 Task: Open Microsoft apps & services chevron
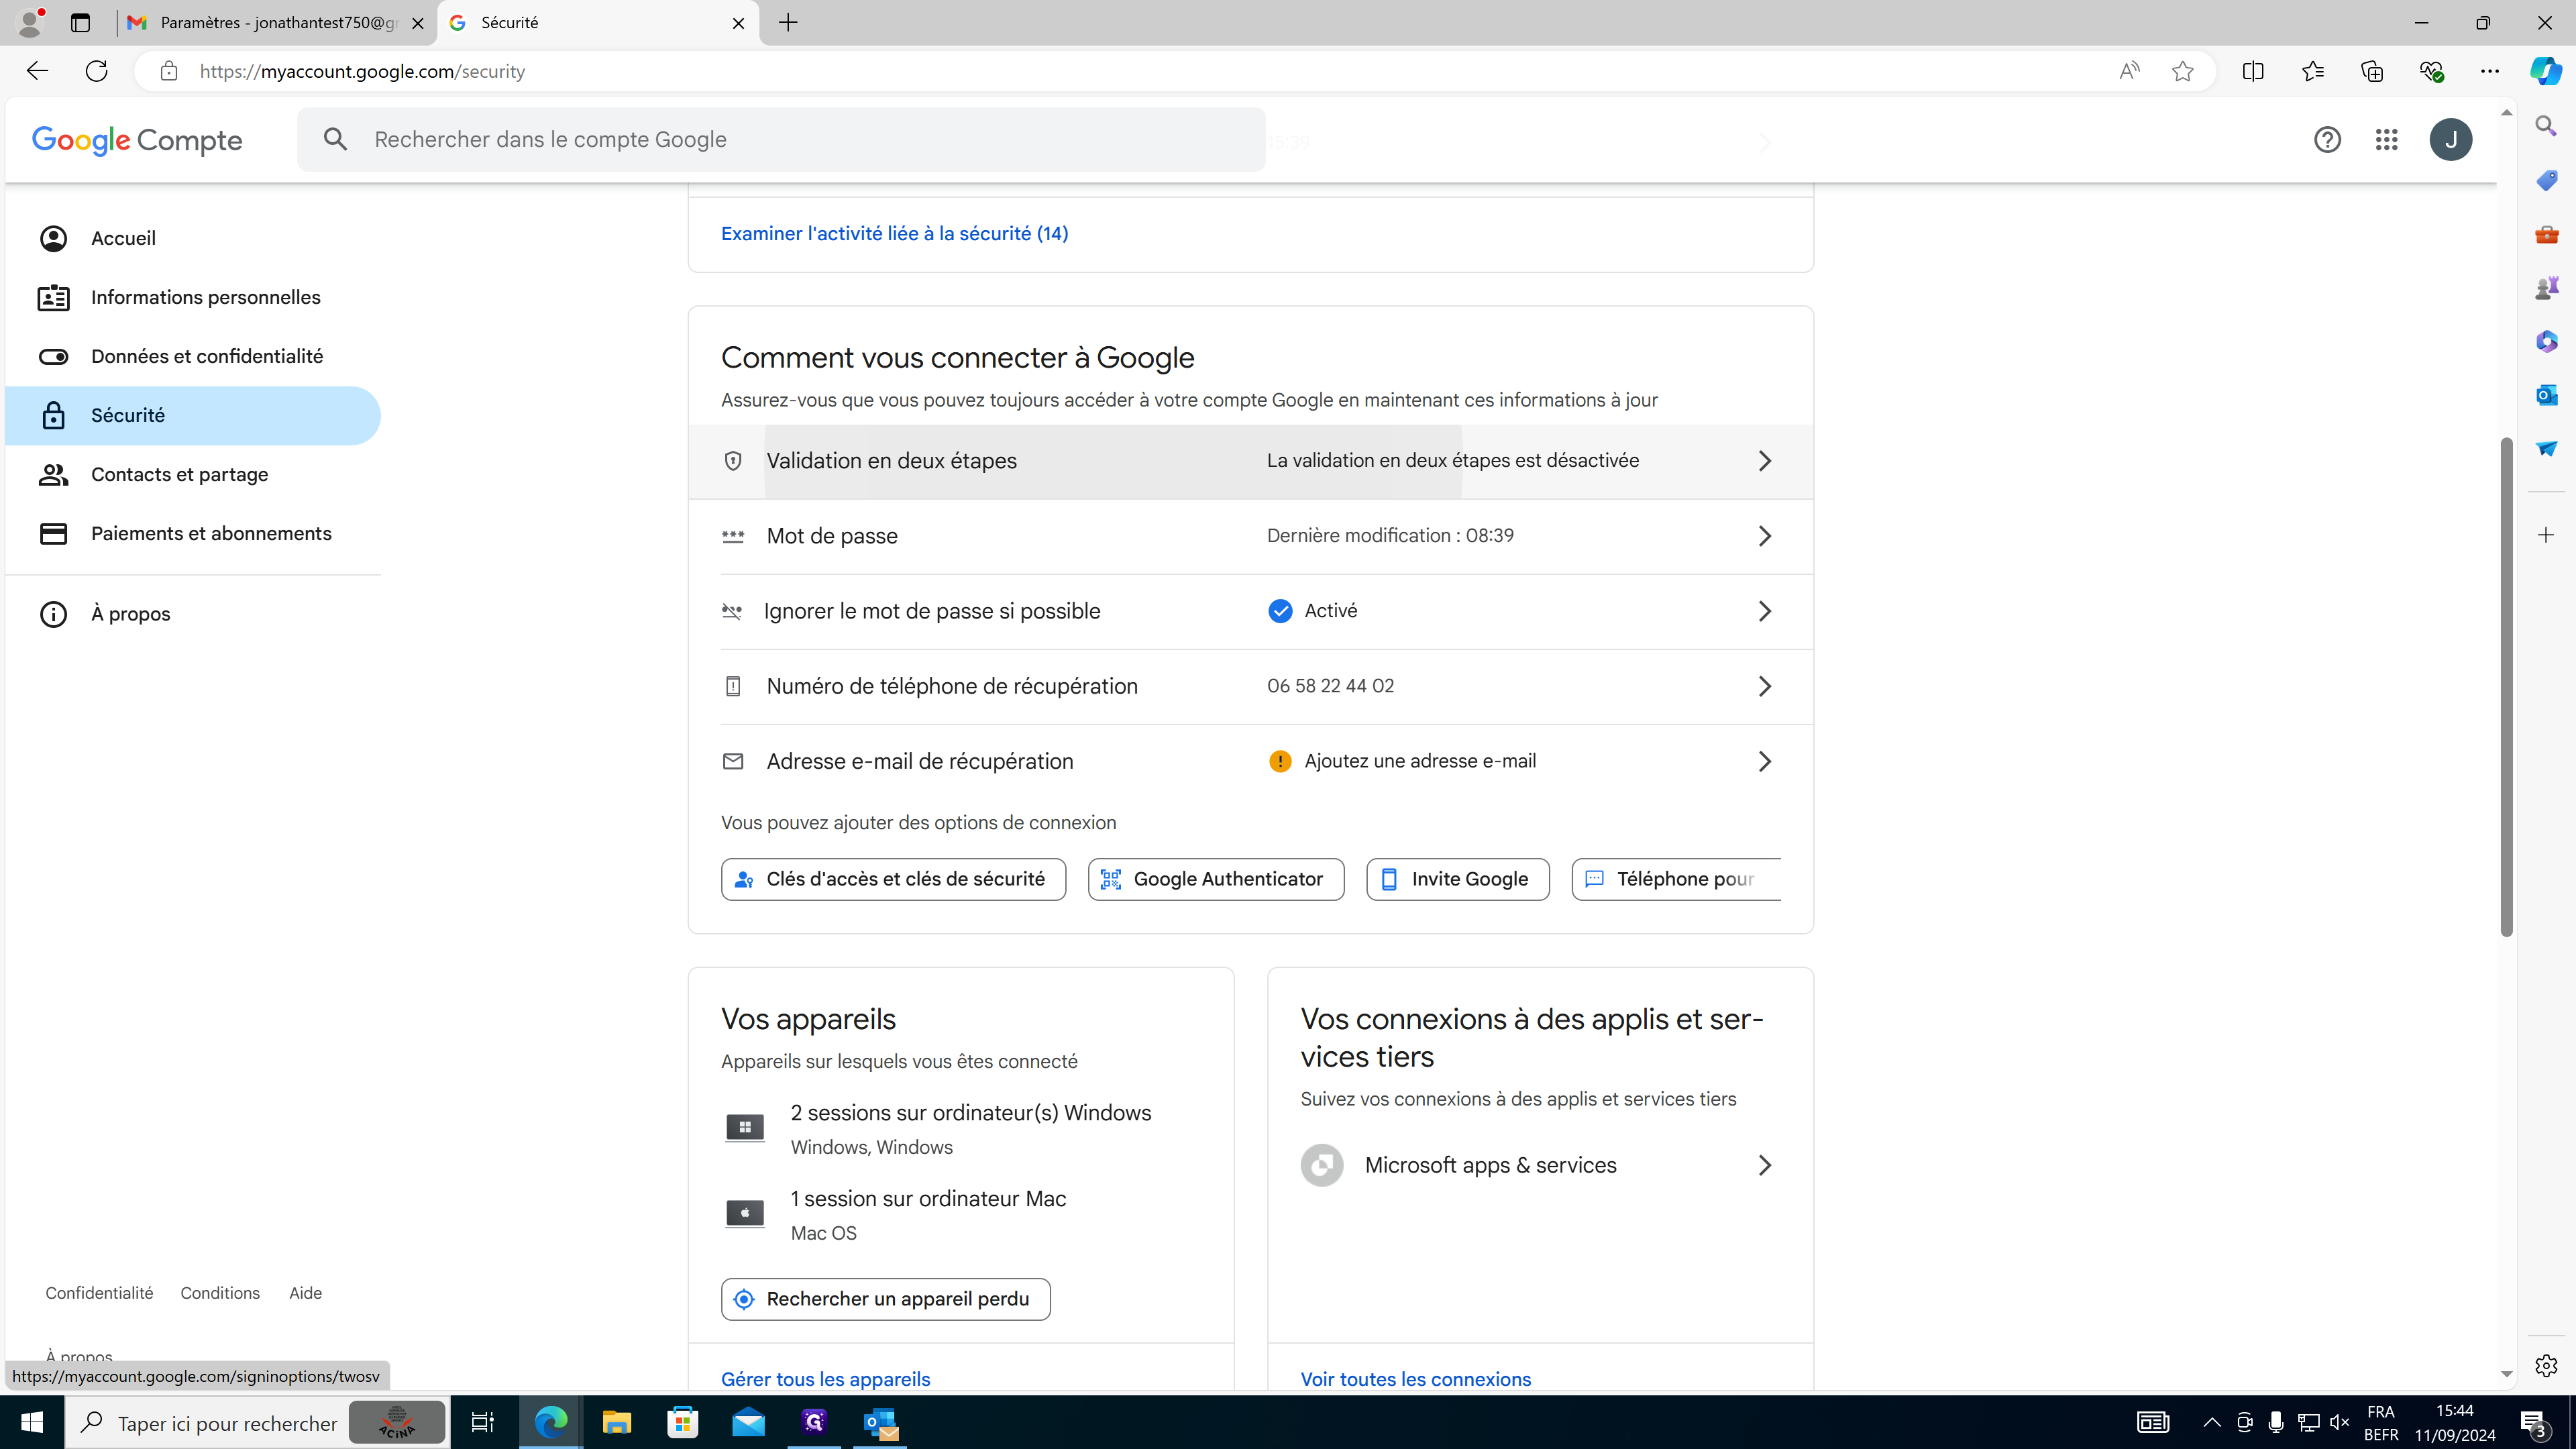[x=1764, y=1165]
